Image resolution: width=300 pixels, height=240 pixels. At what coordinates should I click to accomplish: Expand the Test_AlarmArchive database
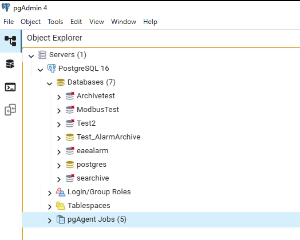(x=59, y=138)
